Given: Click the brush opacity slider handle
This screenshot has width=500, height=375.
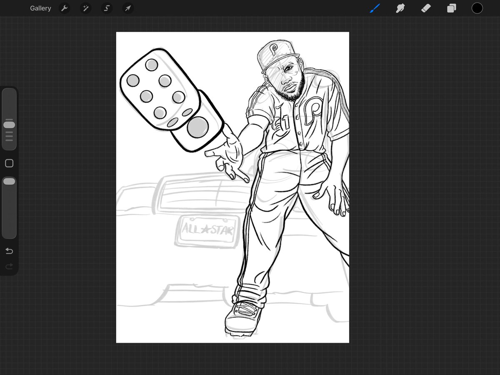Looking at the screenshot, I should point(9,181).
